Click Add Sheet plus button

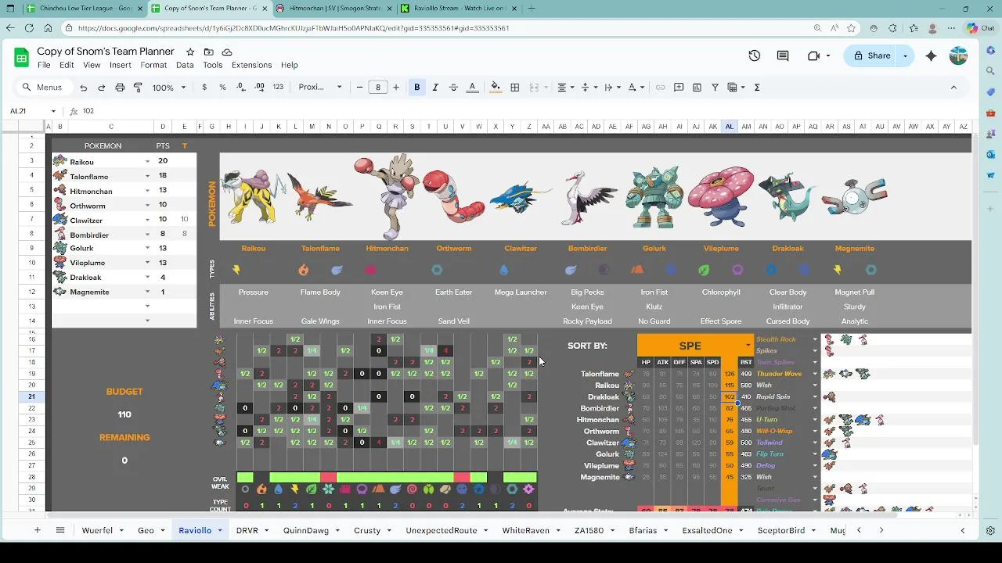(37, 530)
